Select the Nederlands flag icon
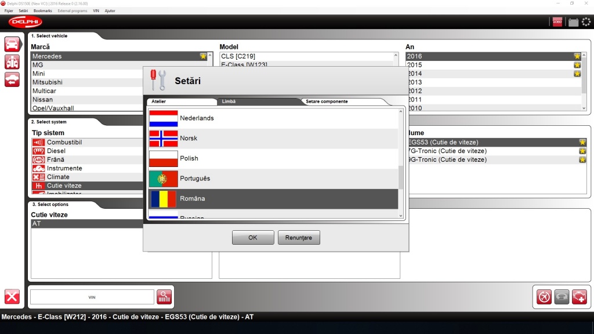594x334 pixels. [x=163, y=118]
